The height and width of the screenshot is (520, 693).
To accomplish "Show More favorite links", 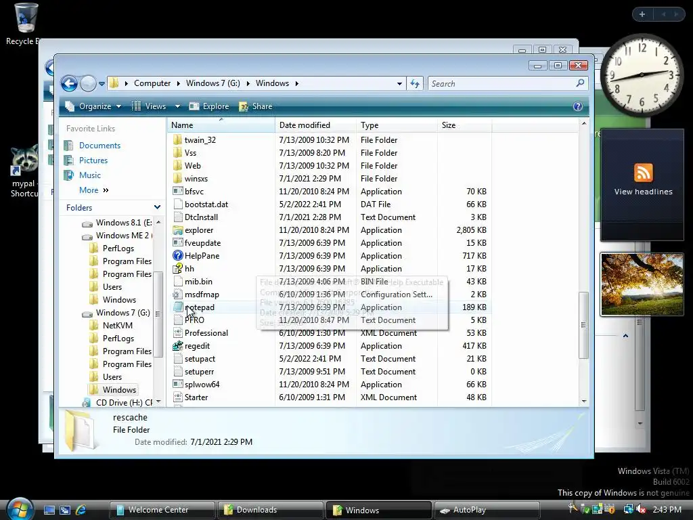I will (93, 190).
